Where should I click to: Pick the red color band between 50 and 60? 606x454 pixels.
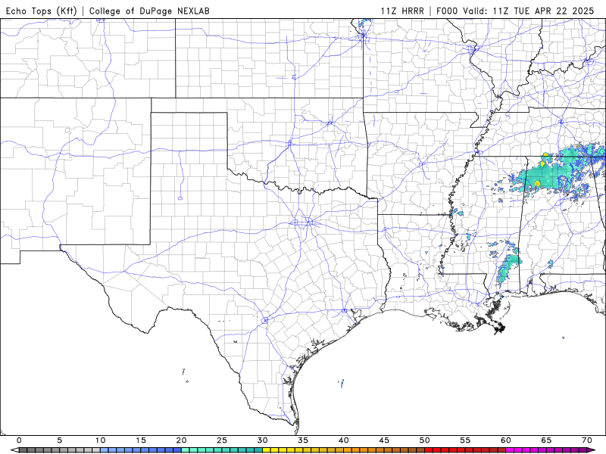coord(465,450)
